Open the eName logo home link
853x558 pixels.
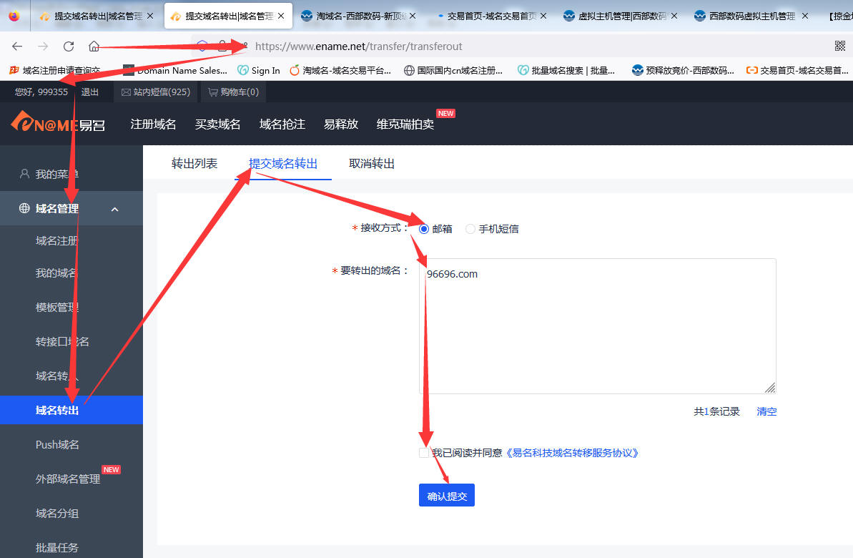[58, 123]
